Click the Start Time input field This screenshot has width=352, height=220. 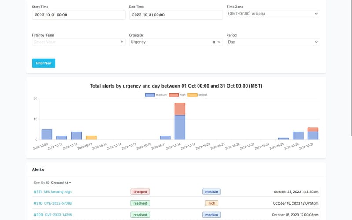[x=79, y=15]
